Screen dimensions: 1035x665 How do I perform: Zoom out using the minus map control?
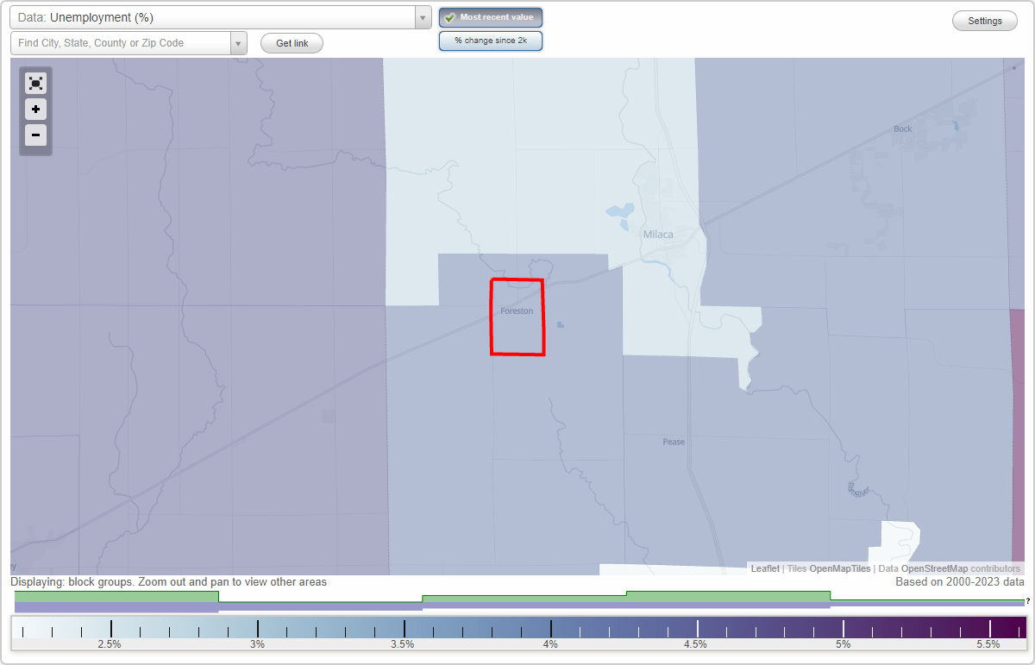[x=35, y=135]
